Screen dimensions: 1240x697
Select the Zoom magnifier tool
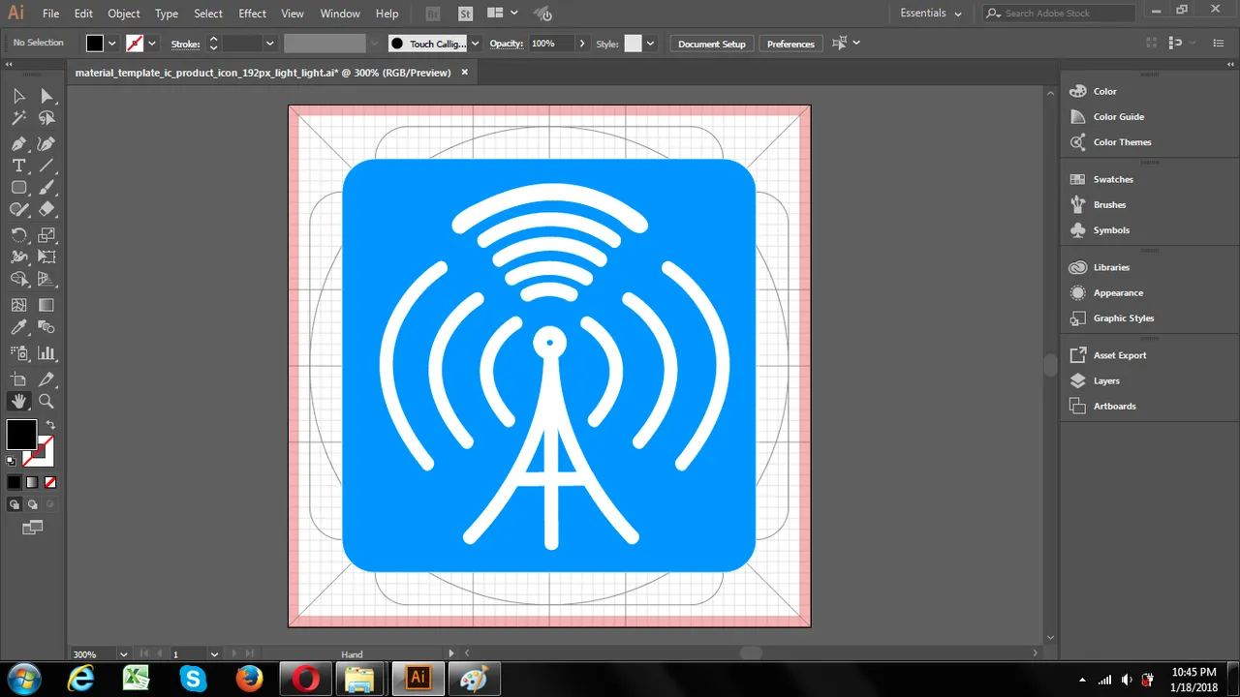coord(46,401)
